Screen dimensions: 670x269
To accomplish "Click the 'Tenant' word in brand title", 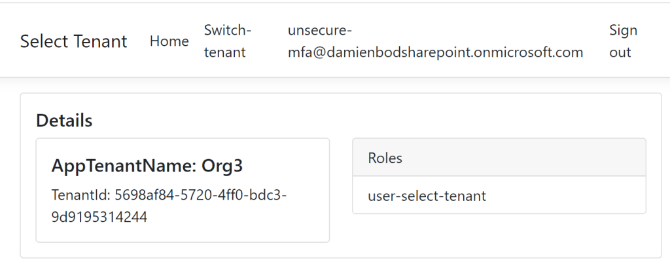I will (x=100, y=41).
